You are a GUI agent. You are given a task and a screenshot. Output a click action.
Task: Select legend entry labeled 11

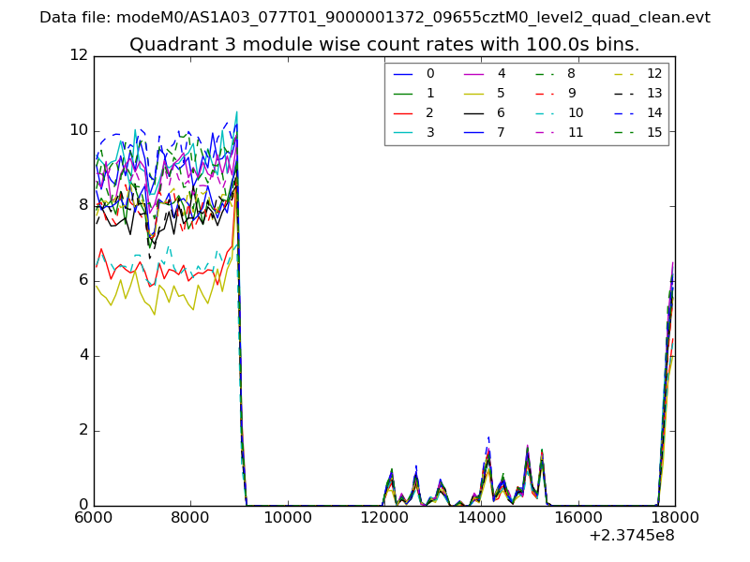[560, 132]
